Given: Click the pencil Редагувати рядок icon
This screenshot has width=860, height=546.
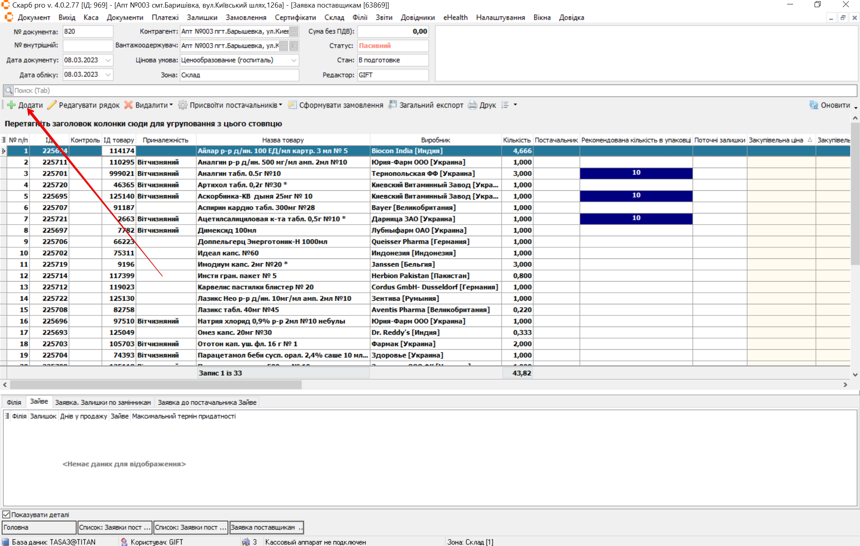Looking at the screenshot, I should coord(52,105).
